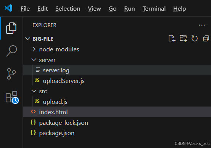Viewport: 211px width, 148px height.
Task: Open the Search view icon
Action: click(x=11, y=51)
